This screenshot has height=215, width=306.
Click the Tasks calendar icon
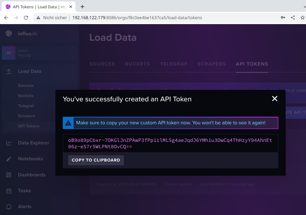(x=9, y=191)
